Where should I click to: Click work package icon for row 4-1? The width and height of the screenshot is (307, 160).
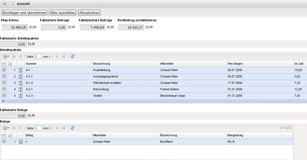tap(21, 70)
